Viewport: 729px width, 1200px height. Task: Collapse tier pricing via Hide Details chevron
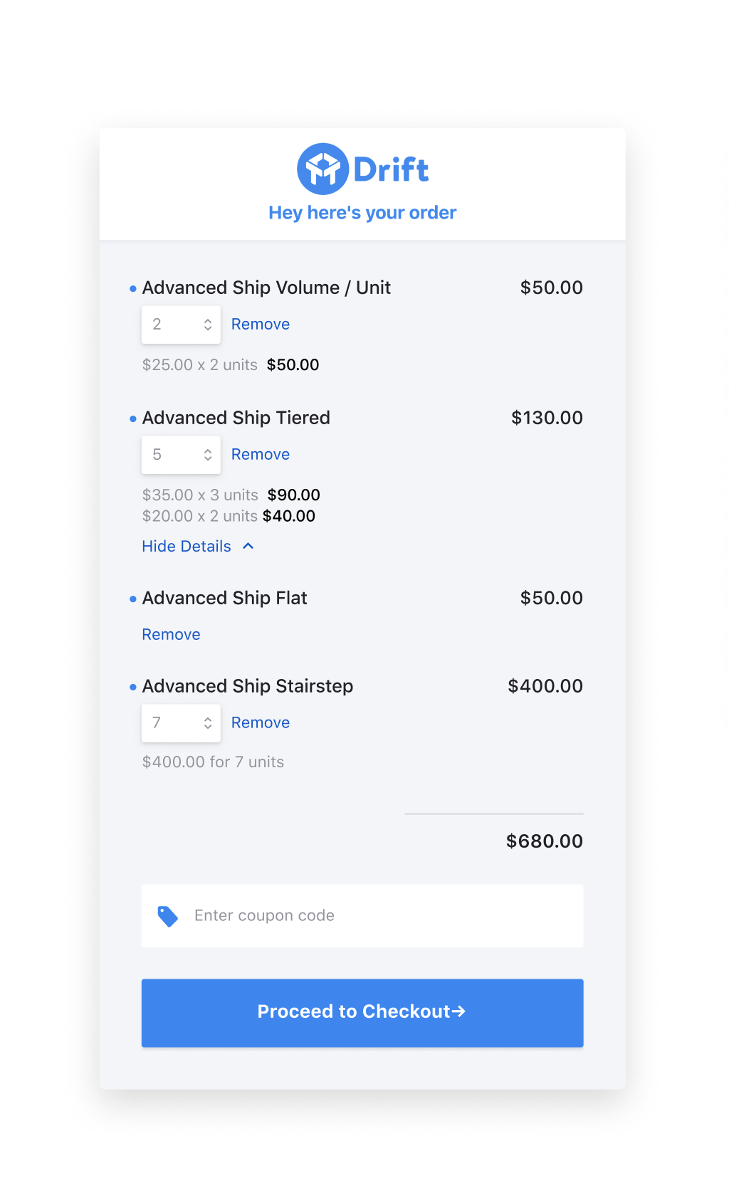click(x=248, y=546)
